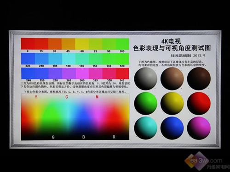Viewport: 230px width, 172px height.
Task: Select the magenta sphere
Action: [x=199, y=128]
